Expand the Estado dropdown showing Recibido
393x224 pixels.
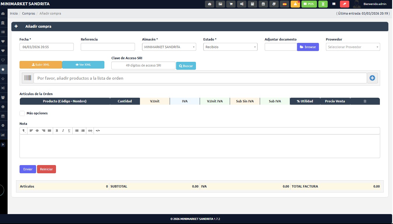click(230, 47)
